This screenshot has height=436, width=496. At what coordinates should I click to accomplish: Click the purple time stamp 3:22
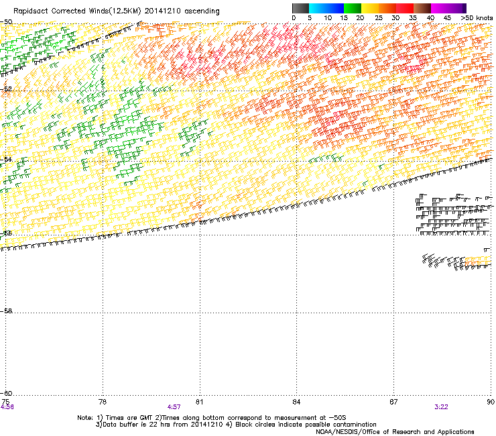pyautogui.click(x=441, y=407)
